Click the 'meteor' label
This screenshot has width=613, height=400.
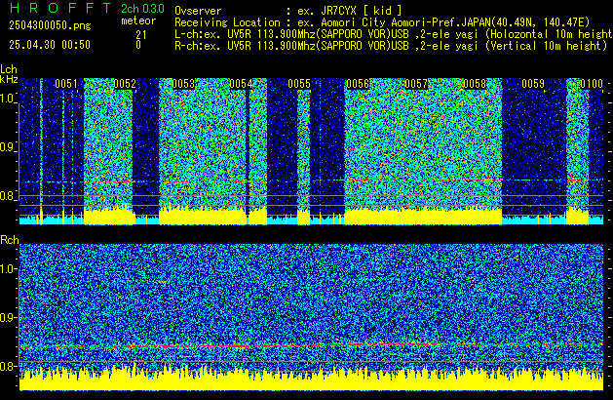pyautogui.click(x=138, y=20)
